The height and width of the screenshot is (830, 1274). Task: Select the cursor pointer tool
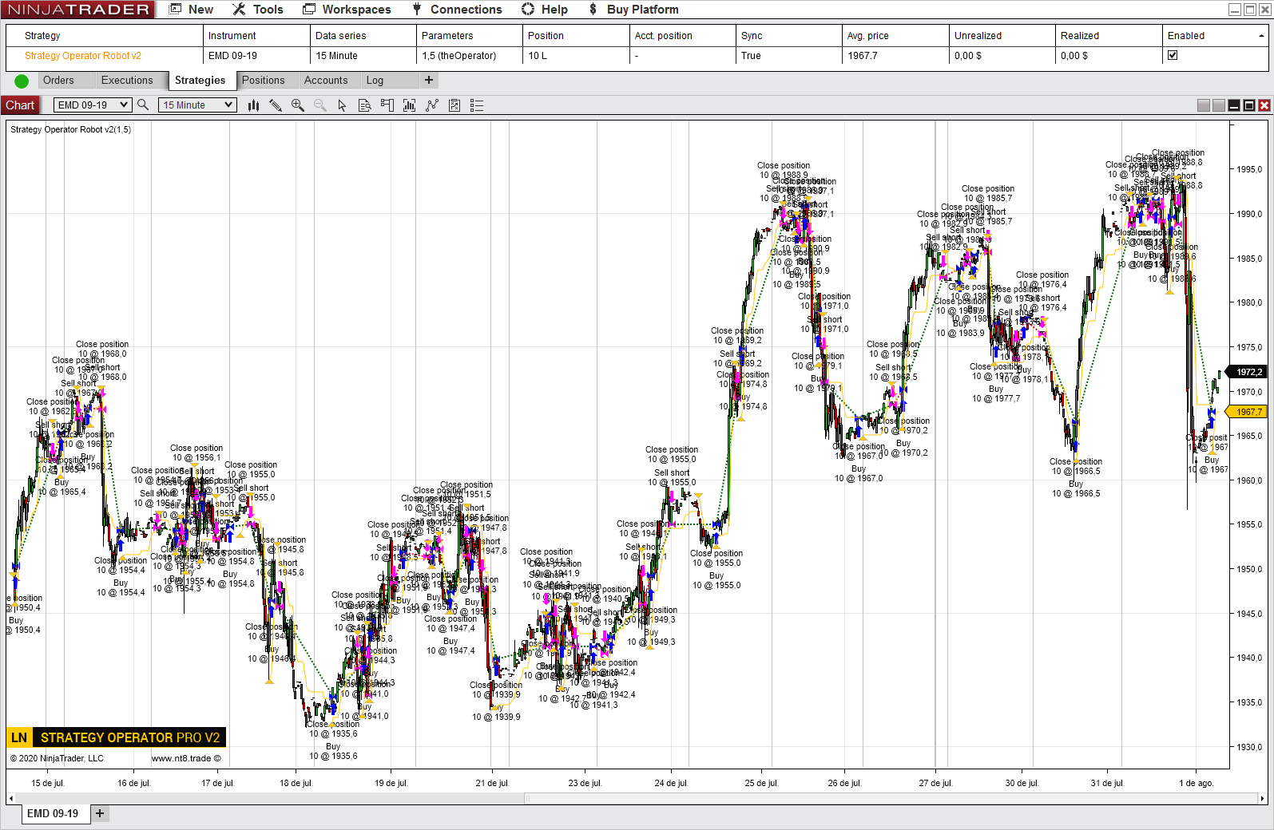click(343, 105)
